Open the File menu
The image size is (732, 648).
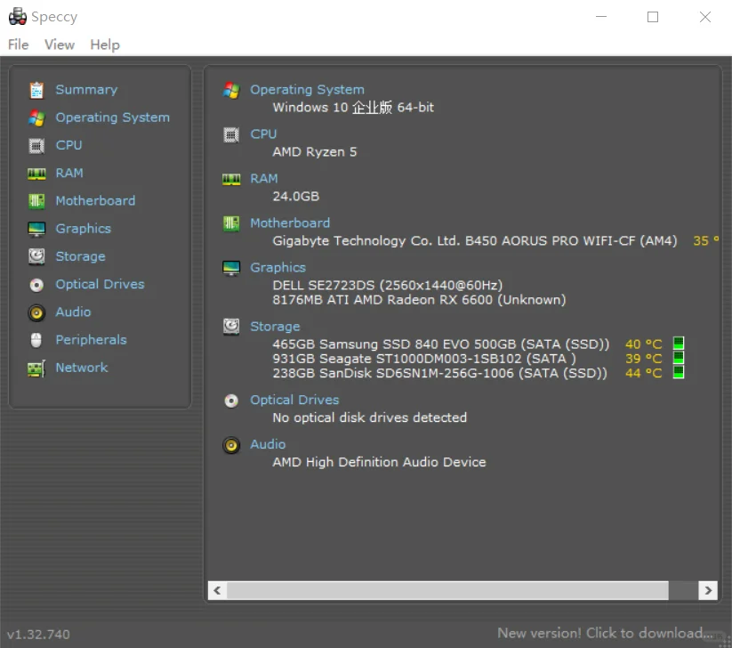pos(18,45)
